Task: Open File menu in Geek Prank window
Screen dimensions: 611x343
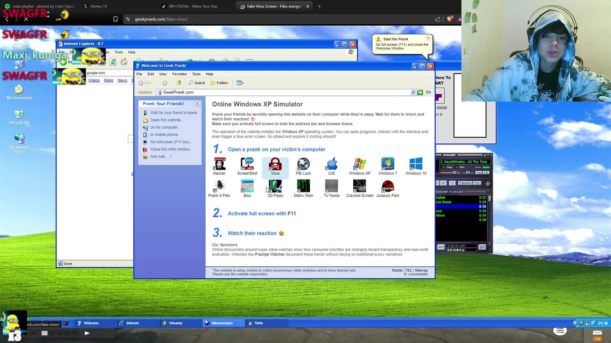Action: [x=139, y=74]
